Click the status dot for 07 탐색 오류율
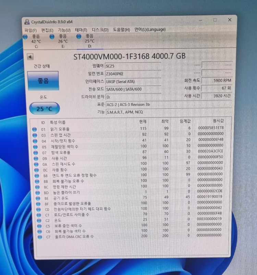Screen dimensions: 257x275 [x=36, y=153]
